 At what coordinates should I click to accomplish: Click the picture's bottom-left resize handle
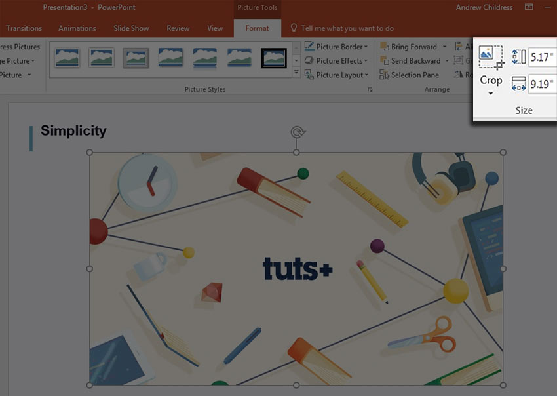(x=90, y=385)
